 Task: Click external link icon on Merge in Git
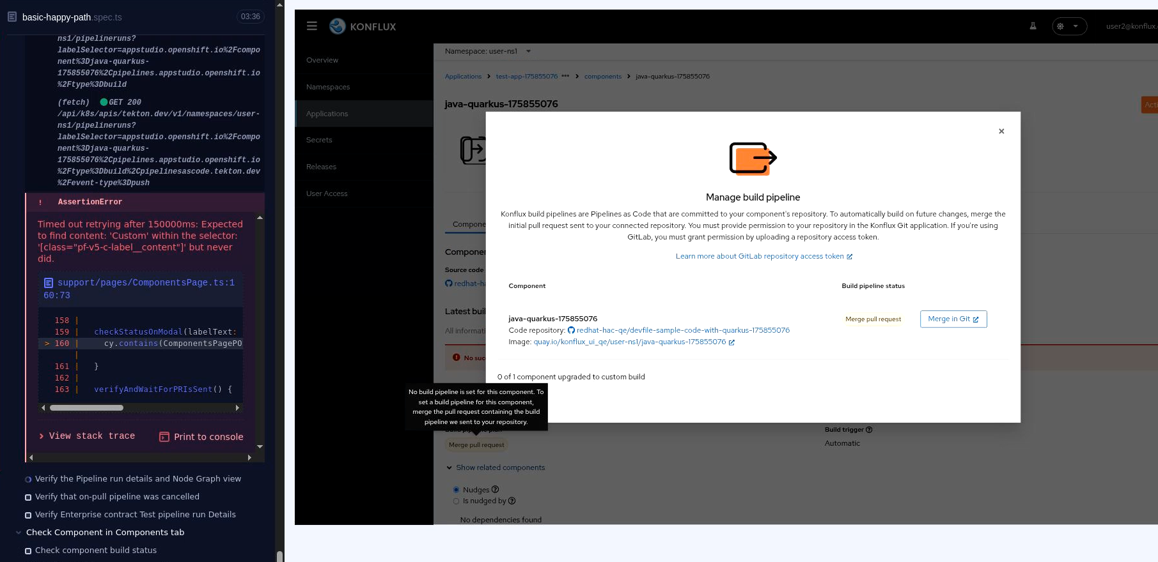click(x=976, y=319)
